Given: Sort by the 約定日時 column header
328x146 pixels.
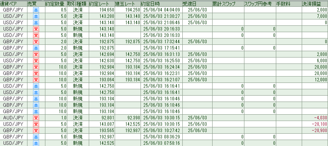Looking at the screenshot, I should (x=161, y=4).
